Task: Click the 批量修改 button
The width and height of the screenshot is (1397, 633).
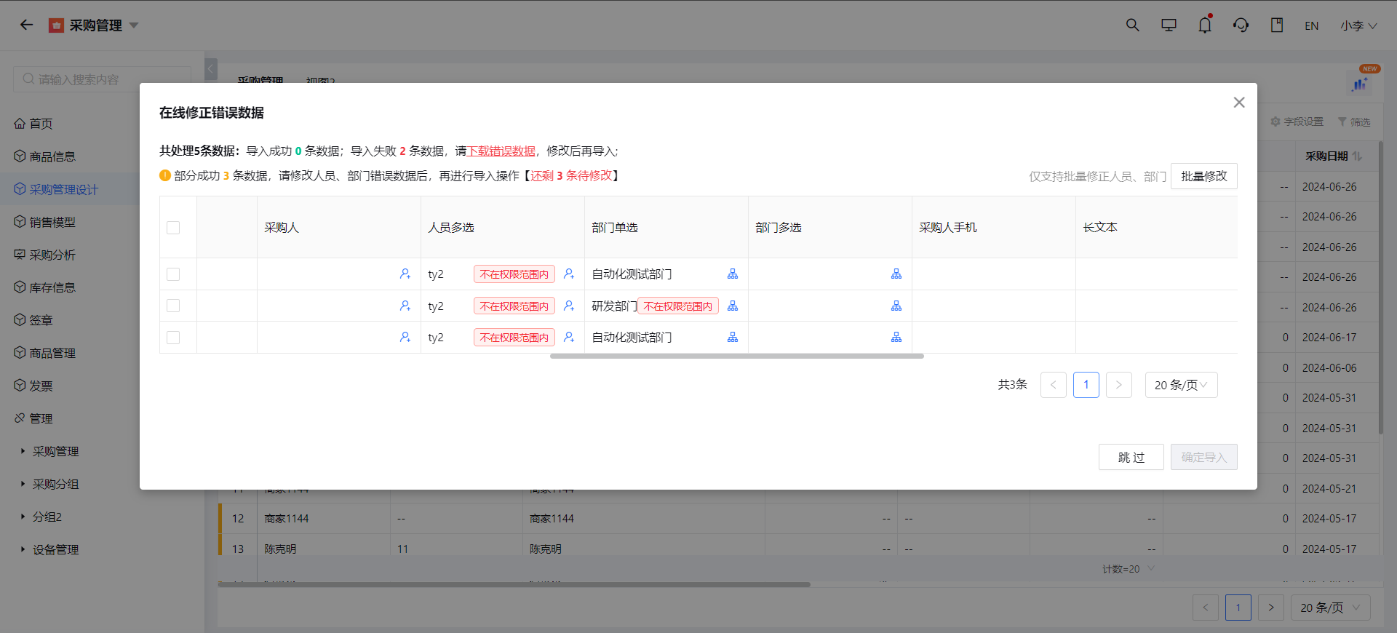Action: (1203, 176)
